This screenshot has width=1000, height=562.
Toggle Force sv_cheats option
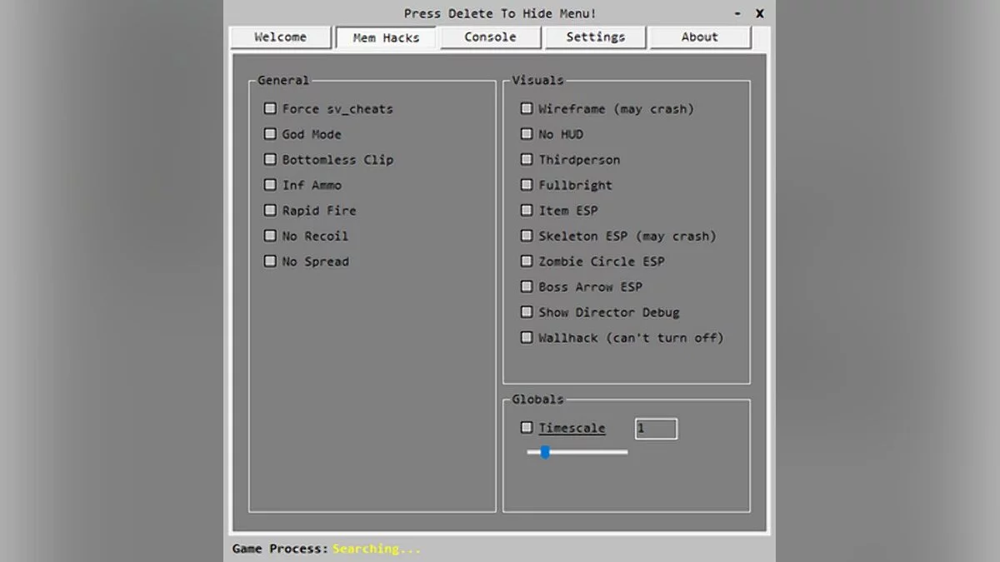270,108
